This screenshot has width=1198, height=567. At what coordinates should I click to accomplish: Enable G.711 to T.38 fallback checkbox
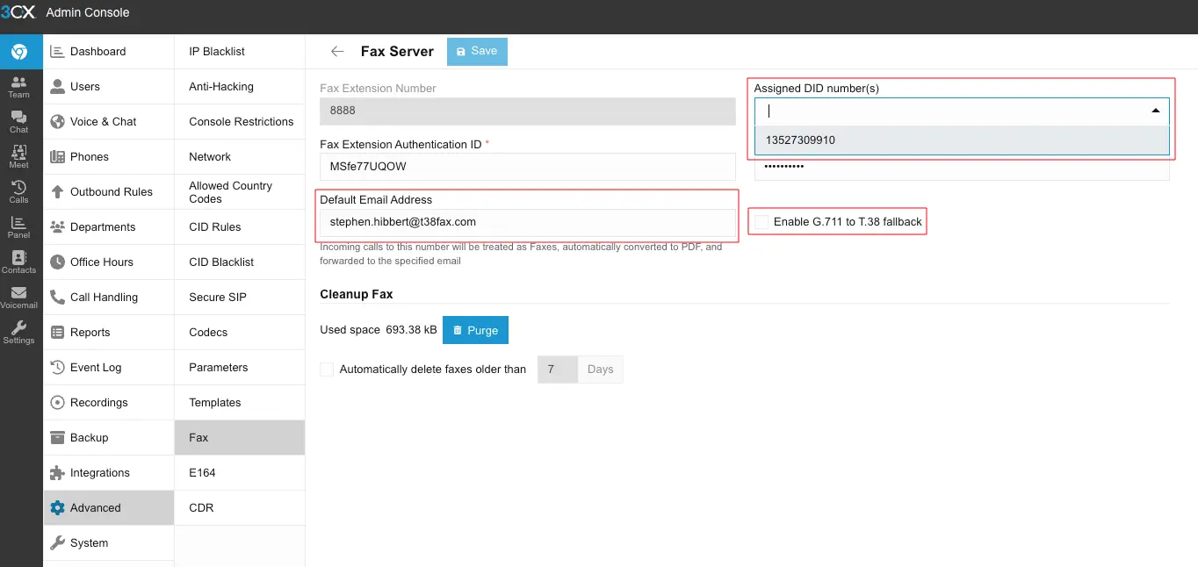761,222
